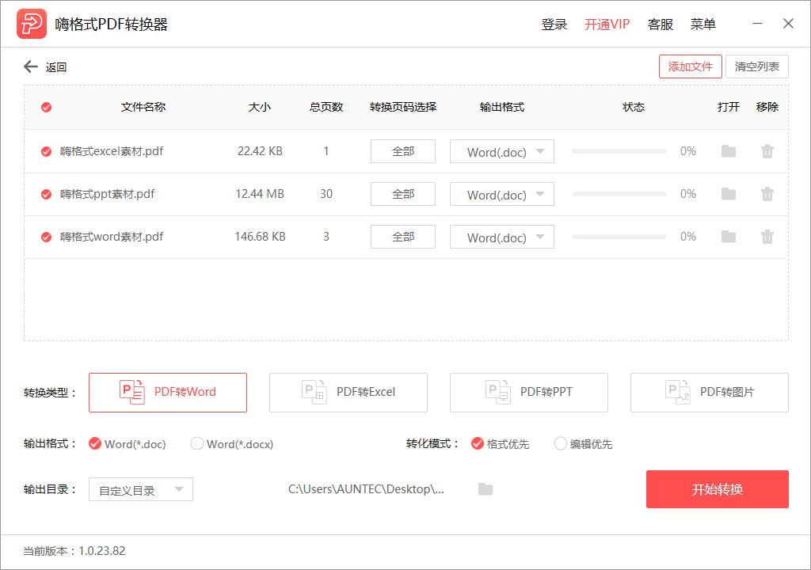The width and height of the screenshot is (811, 570).
Task: Select the Word(*.docx) output format
Action: tap(196, 444)
